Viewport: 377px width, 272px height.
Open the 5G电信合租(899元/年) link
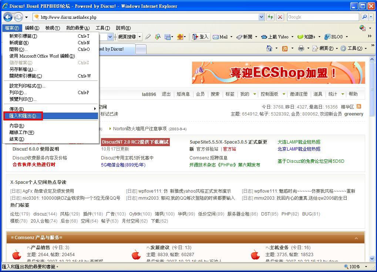(x=123, y=165)
